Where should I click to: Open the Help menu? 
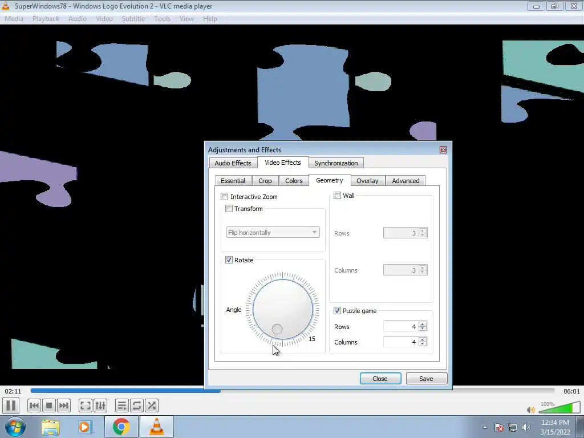[x=210, y=19]
